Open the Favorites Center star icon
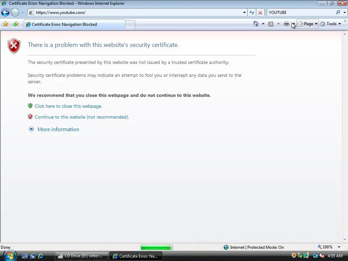Screen dimensions: 348x261 [x=6, y=24]
